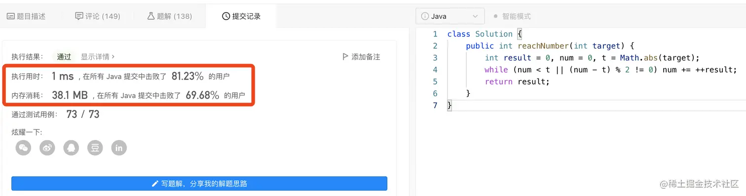Click the 通过 status label
This screenshot has width=746, height=196.
64,56
